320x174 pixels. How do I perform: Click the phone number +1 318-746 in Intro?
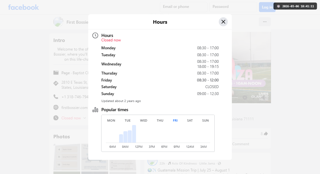(75, 97)
